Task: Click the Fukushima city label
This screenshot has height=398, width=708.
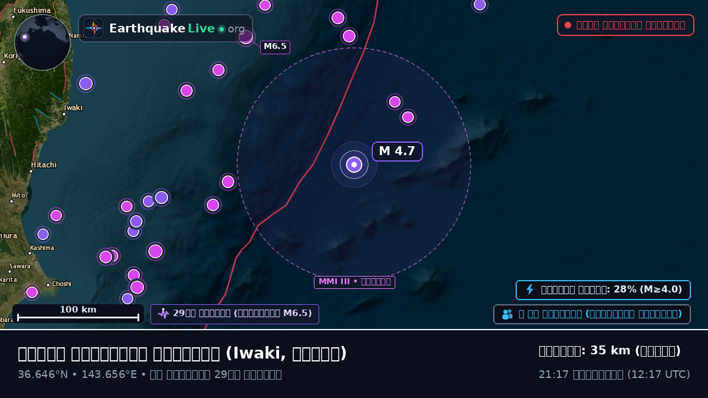Action: coord(32,11)
